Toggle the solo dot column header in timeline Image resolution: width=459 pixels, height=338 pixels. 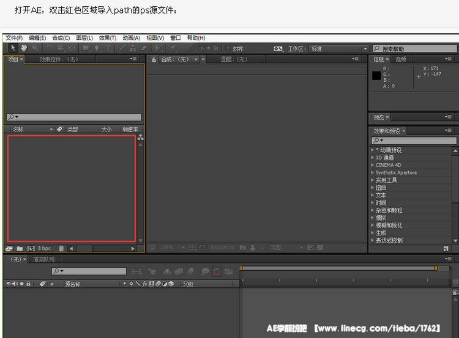(21, 284)
